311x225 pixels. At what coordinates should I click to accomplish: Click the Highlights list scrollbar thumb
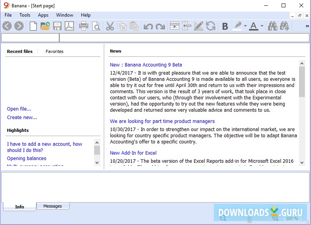pyautogui.click(x=97, y=150)
